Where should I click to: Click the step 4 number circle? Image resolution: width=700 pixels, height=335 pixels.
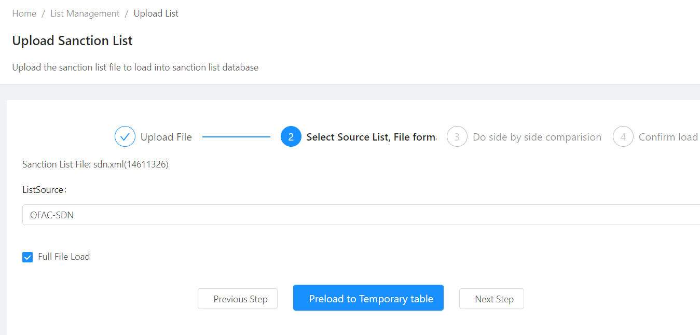point(623,137)
